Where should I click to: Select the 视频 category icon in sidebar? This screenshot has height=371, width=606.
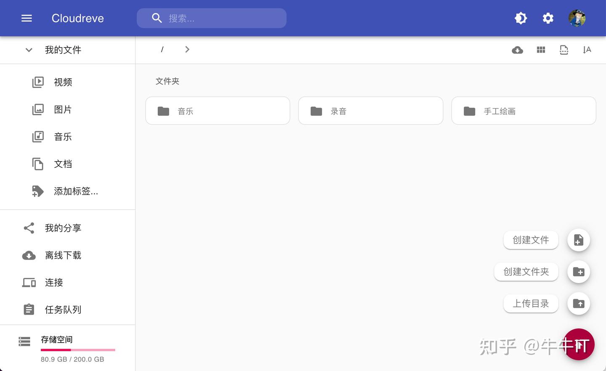(38, 82)
